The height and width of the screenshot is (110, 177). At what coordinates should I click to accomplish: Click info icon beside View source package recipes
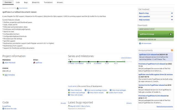point(85,90)
